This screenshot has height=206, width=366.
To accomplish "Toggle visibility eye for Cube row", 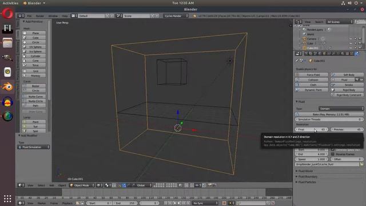I will 351,43.
